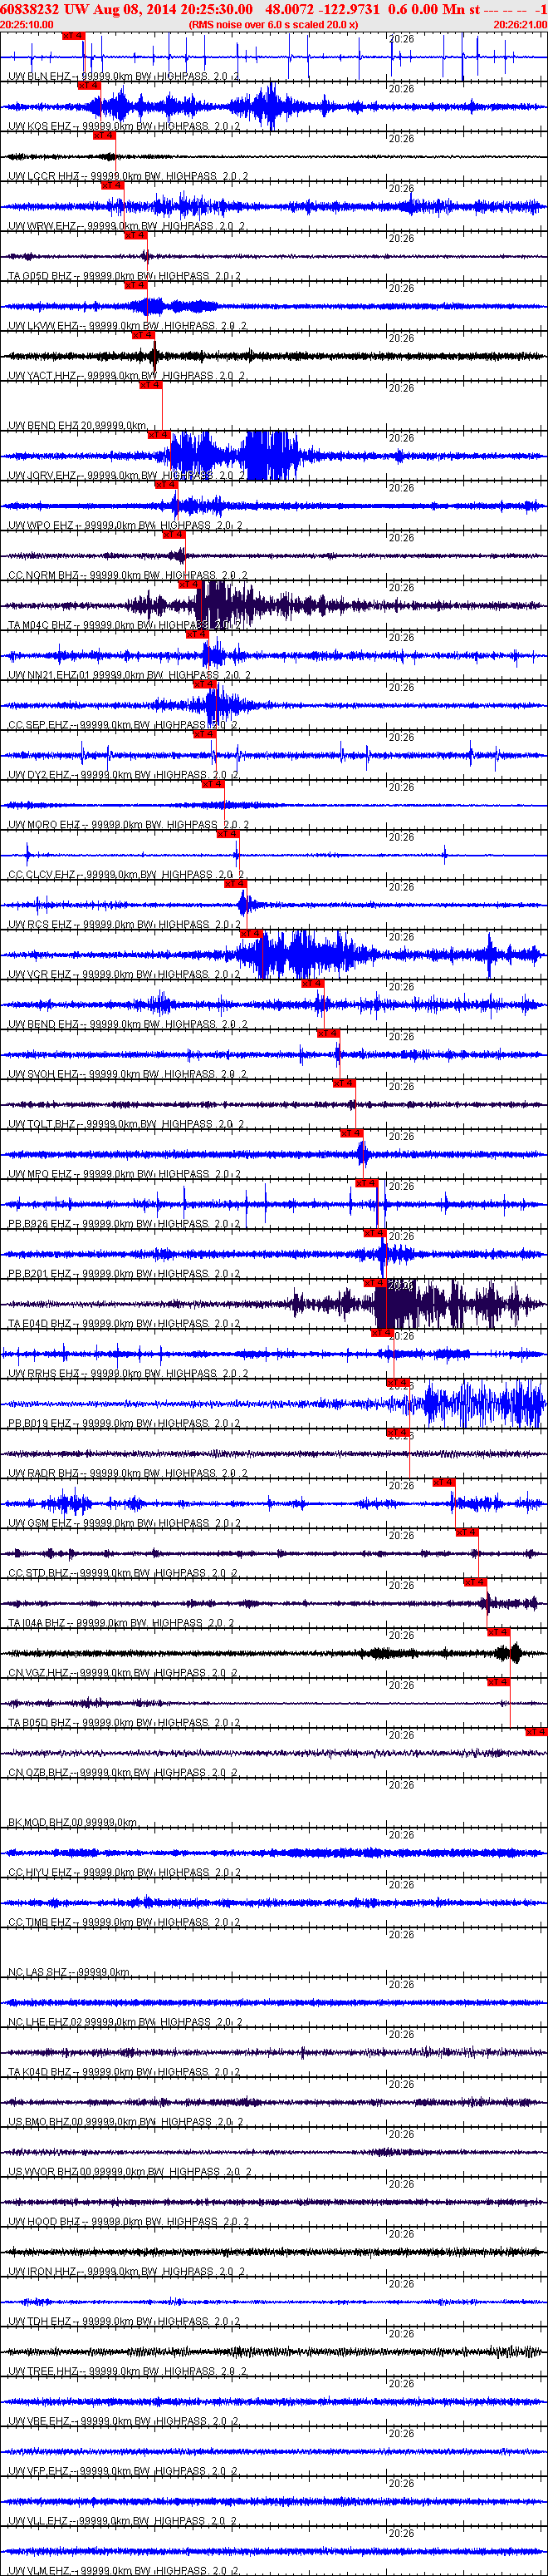Viewport: 548px width, 2576px height.
Task: Click the UW WPO EHZ label
Action: tap(125, 526)
